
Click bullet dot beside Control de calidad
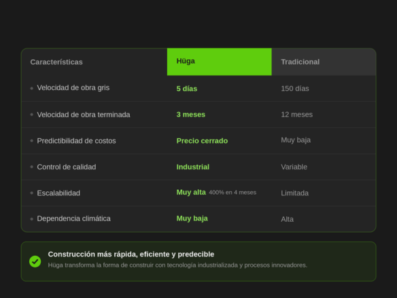click(32, 167)
